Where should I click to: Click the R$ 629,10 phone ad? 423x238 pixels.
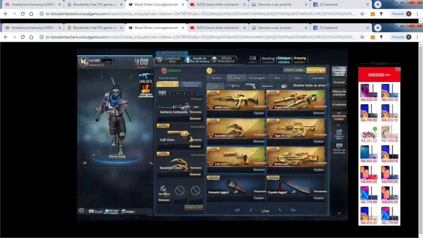(369, 93)
